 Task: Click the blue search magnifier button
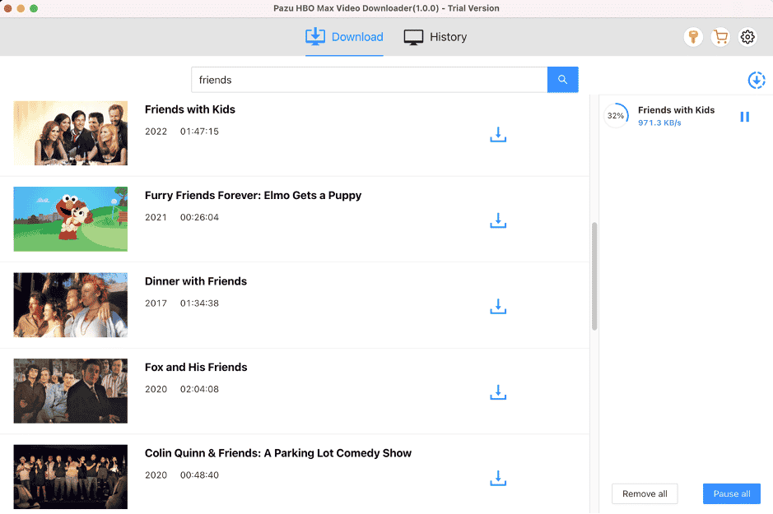[563, 79]
